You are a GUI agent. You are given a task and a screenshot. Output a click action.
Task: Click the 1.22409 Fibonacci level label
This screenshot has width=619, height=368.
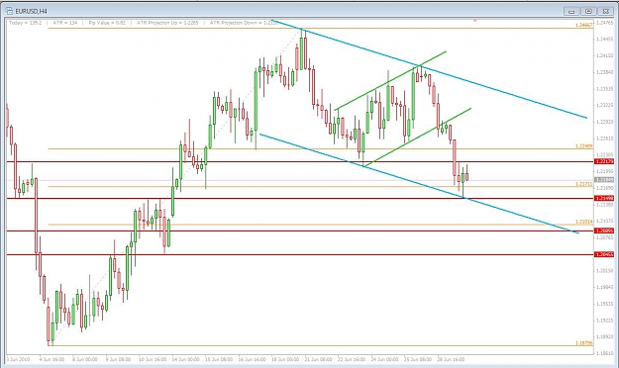584,146
